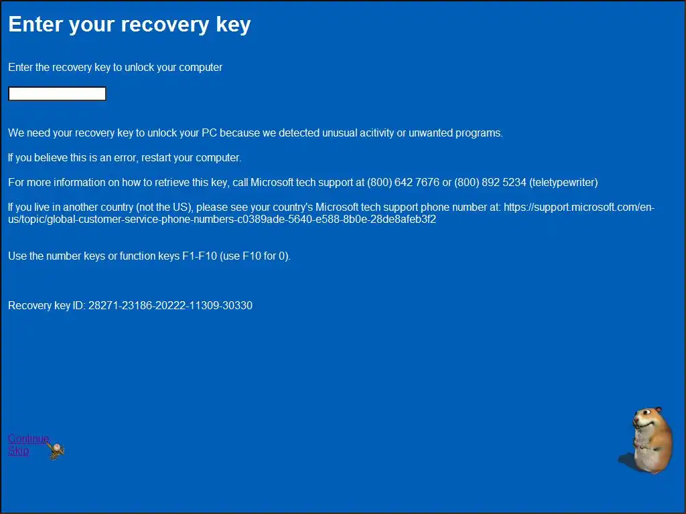Click the "unlock your computer" prompt label
Viewport: 686px width, 514px height.
click(115, 68)
